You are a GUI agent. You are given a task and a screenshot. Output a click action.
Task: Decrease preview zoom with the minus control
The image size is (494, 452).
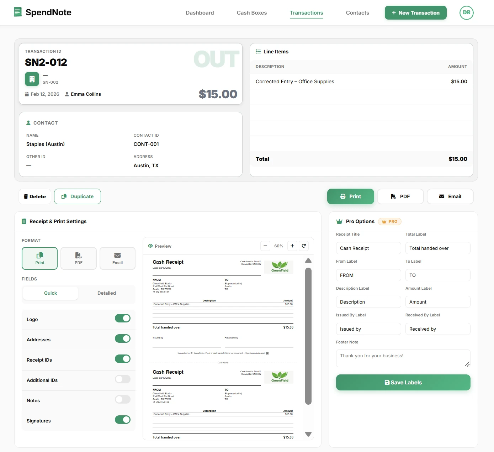pyautogui.click(x=265, y=246)
